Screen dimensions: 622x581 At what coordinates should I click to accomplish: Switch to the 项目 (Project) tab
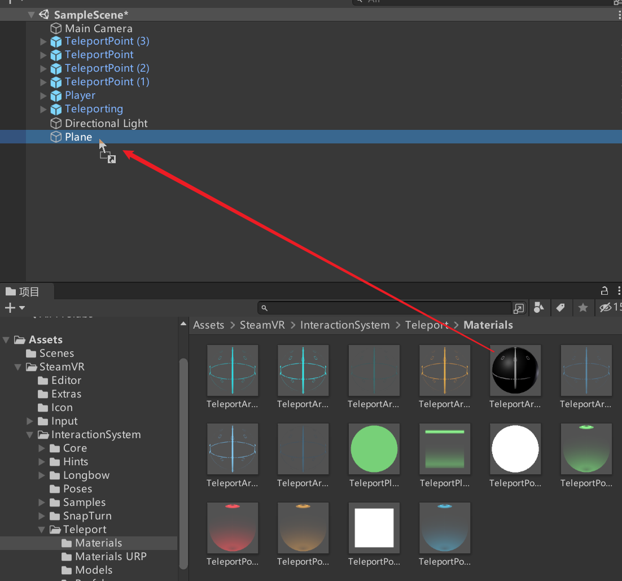pos(23,291)
